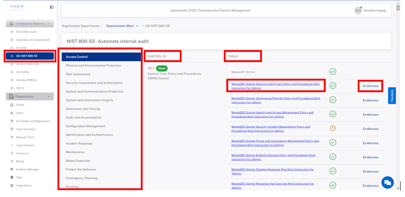Select Contingency Planning category

81,178
